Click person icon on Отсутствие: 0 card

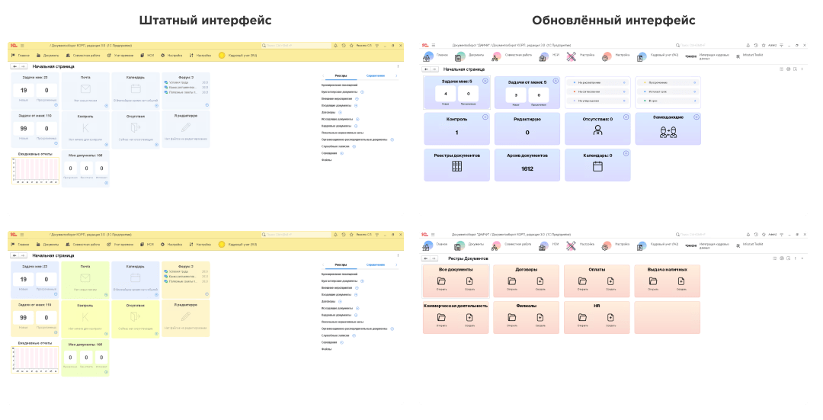click(597, 130)
